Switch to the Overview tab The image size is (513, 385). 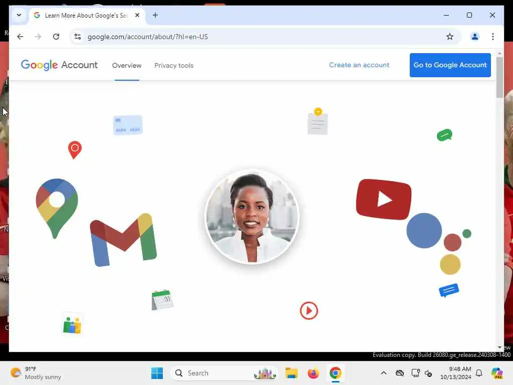pos(127,66)
